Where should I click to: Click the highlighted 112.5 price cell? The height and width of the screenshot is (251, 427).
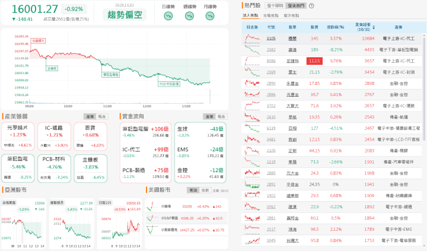314,61
